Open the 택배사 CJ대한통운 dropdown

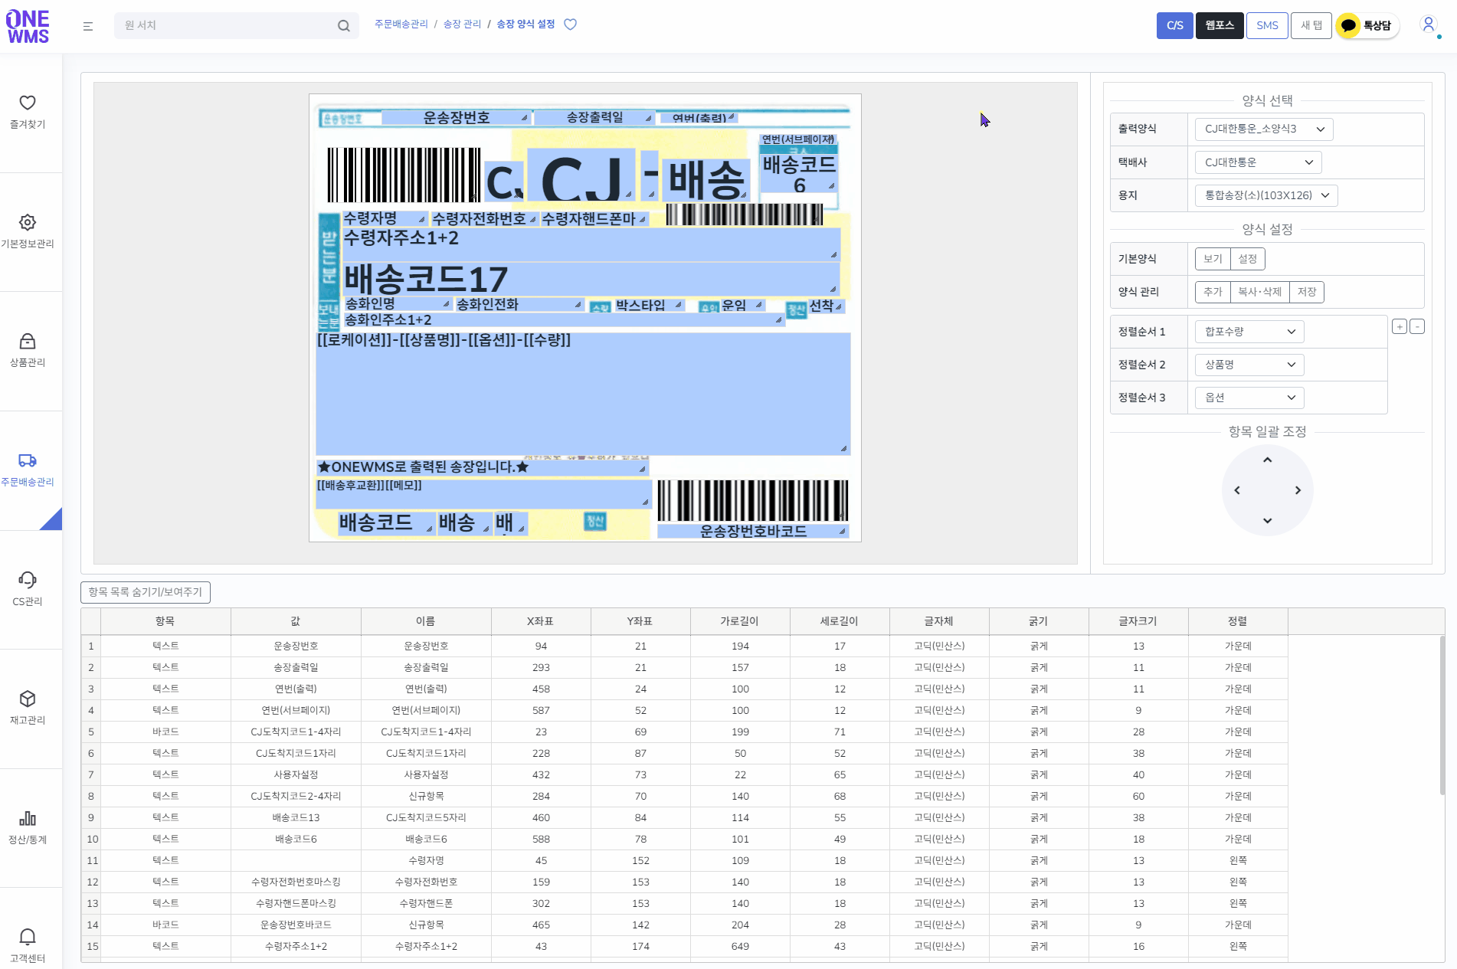coord(1259,162)
